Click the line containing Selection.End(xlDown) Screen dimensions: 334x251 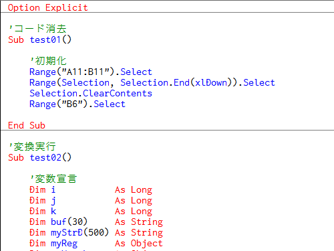tap(152, 82)
